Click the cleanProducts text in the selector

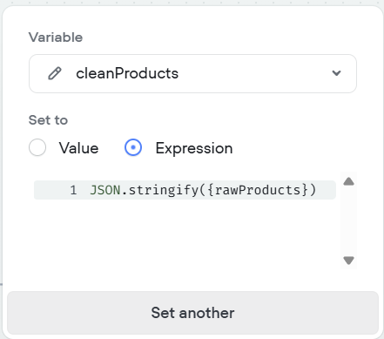click(127, 73)
